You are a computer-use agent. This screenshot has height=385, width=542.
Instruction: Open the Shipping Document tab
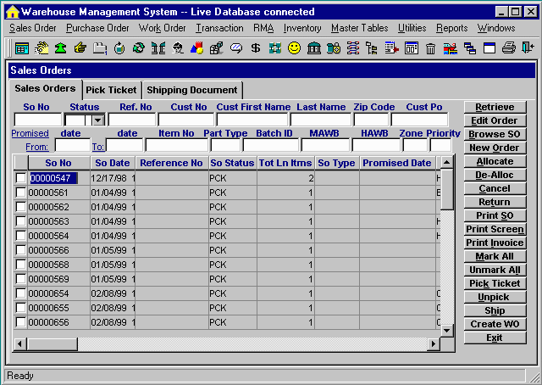(x=192, y=90)
